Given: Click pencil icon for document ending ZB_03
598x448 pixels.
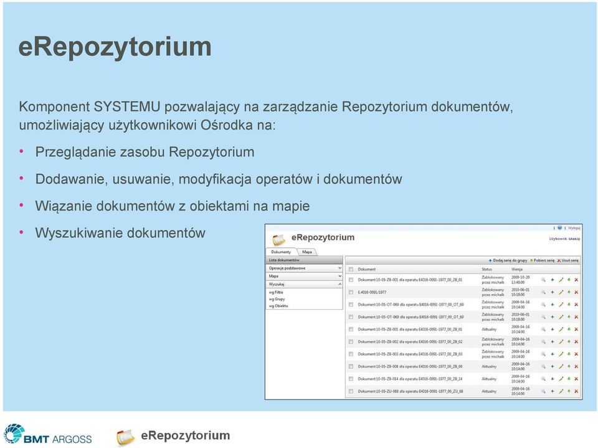Looking at the screenshot, I should (561, 354).
